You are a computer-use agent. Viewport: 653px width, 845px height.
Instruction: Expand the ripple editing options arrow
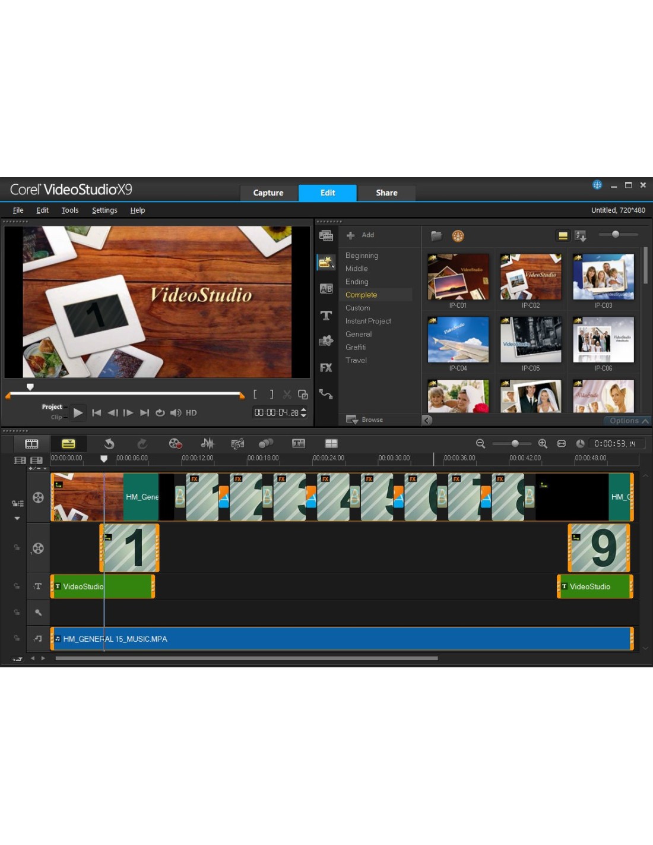tap(17, 518)
